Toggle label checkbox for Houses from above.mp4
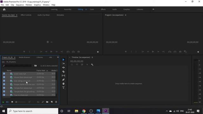The image size is (203, 114). [4, 77]
